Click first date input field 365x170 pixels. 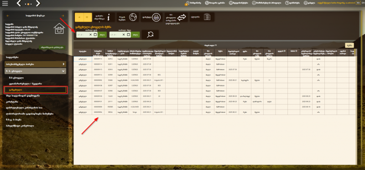[x=87, y=35]
